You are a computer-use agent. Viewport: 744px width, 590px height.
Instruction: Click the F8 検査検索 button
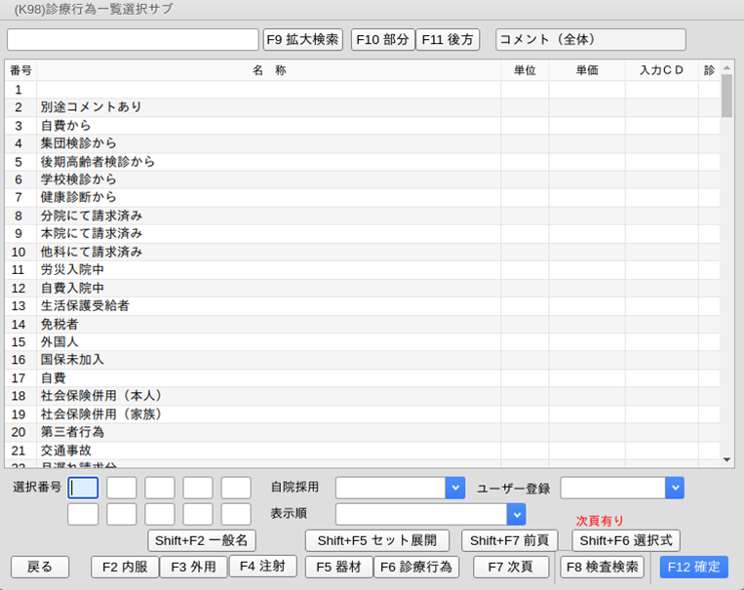tap(602, 568)
